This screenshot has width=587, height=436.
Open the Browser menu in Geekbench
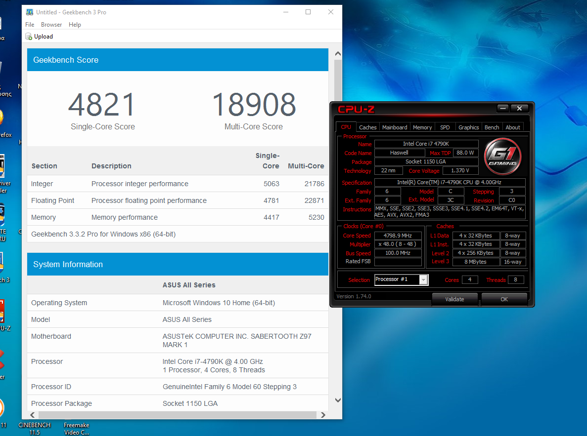(51, 24)
